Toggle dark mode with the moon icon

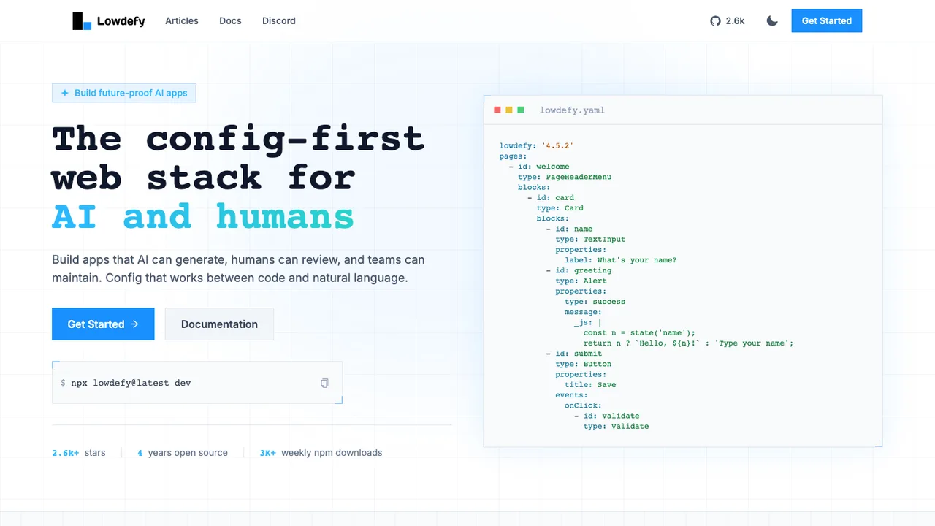tap(772, 21)
